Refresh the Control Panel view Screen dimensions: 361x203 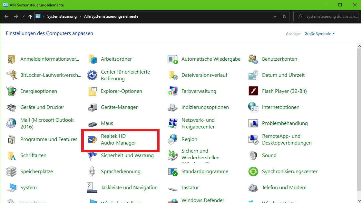pyautogui.click(x=285, y=16)
